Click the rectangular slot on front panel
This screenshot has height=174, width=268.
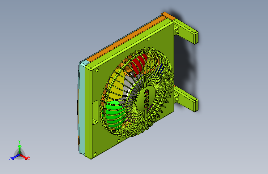click(x=95, y=112)
